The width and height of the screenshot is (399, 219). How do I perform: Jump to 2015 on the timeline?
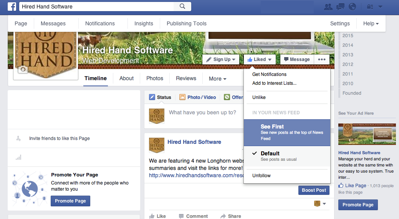348,36
